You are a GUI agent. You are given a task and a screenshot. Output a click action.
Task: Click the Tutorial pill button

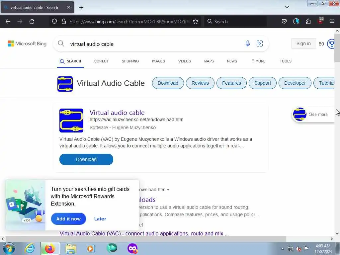pyautogui.click(x=324, y=83)
